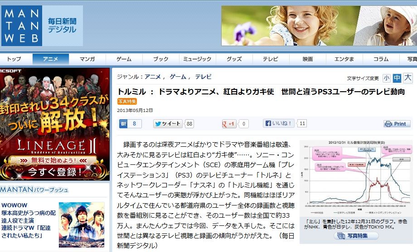Set text size to medium (中)

point(397,78)
